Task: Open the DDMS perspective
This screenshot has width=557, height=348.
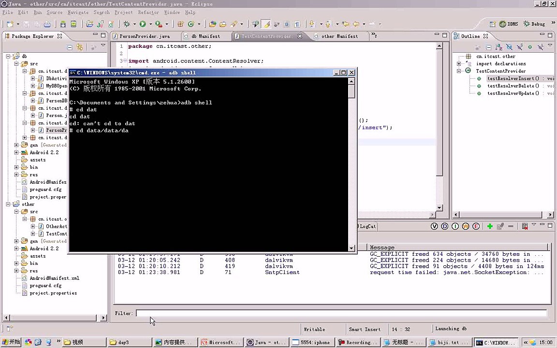Action: (508, 24)
